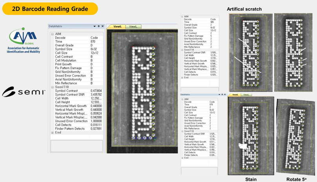Click the AIM Global logo
This screenshot has width=317, height=182.
(25, 39)
